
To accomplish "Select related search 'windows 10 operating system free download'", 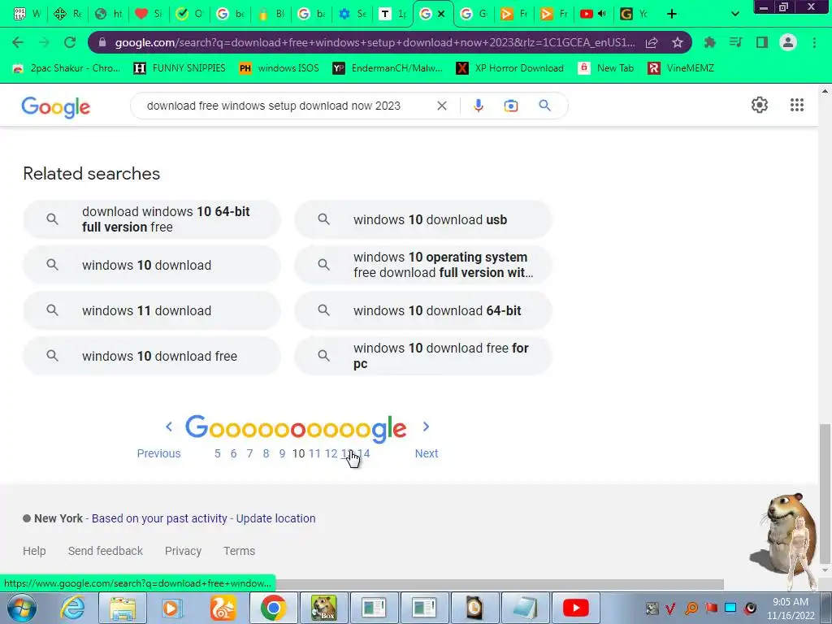I will [x=422, y=265].
